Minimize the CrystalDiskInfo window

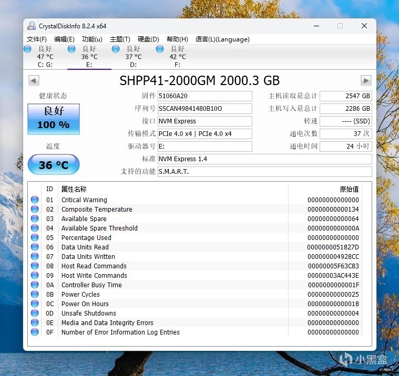point(316,26)
